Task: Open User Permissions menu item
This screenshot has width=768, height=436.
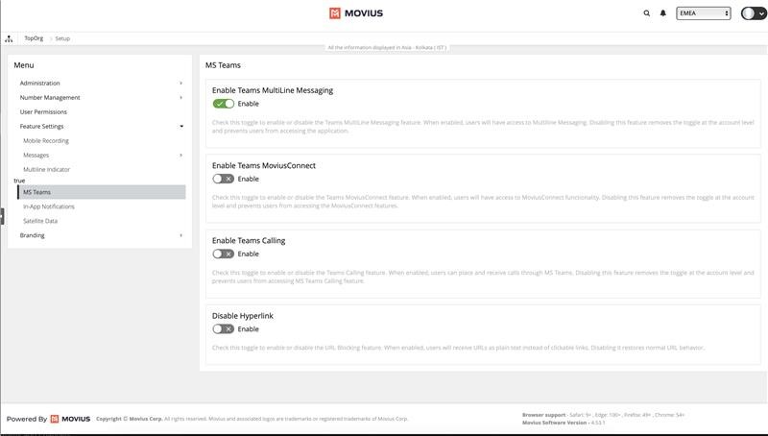Action: [x=43, y=111]
